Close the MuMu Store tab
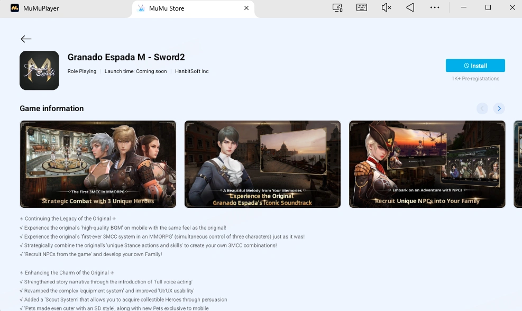 (246, 8)
